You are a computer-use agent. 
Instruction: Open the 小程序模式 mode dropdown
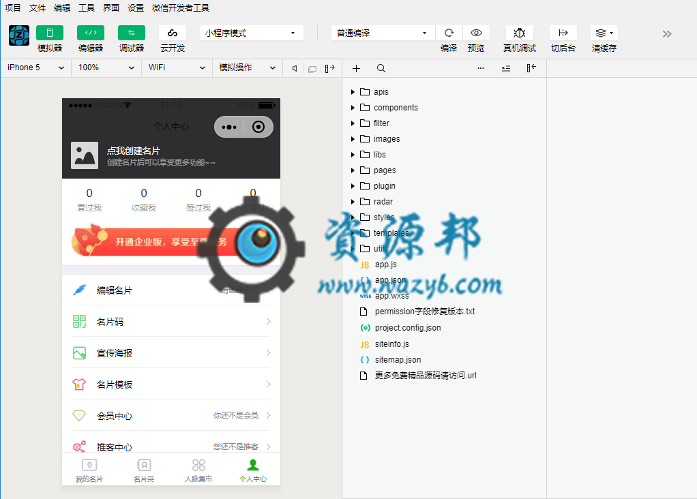coord(252,33)
